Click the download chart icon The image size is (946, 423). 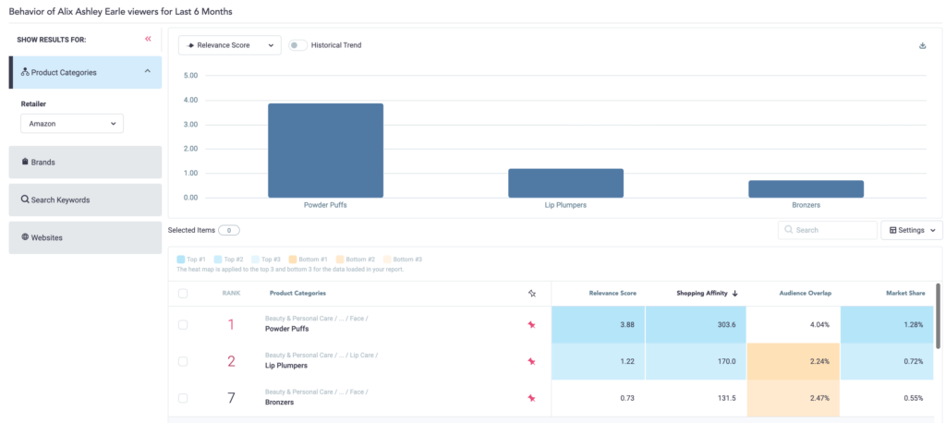pos(922,45)
